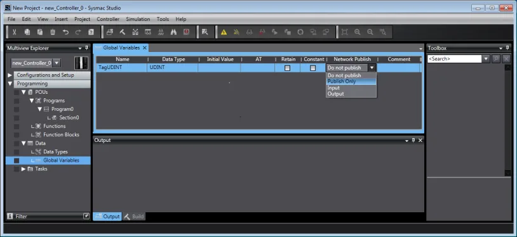
Task: Click the TagUDINT name cell
Action: [121, 68]
